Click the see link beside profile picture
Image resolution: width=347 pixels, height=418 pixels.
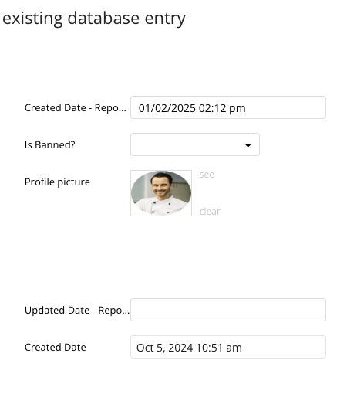[207, 175]
